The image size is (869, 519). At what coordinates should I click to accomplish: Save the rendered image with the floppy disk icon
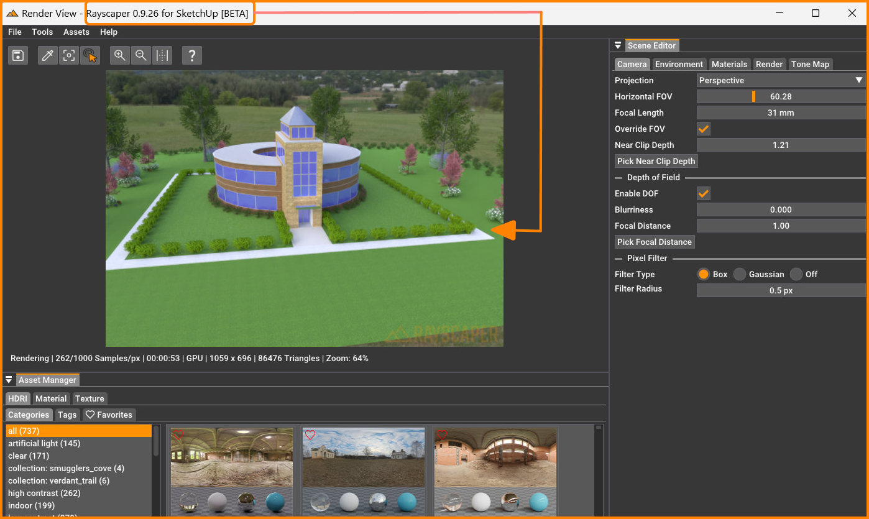[x=18, y=55]
